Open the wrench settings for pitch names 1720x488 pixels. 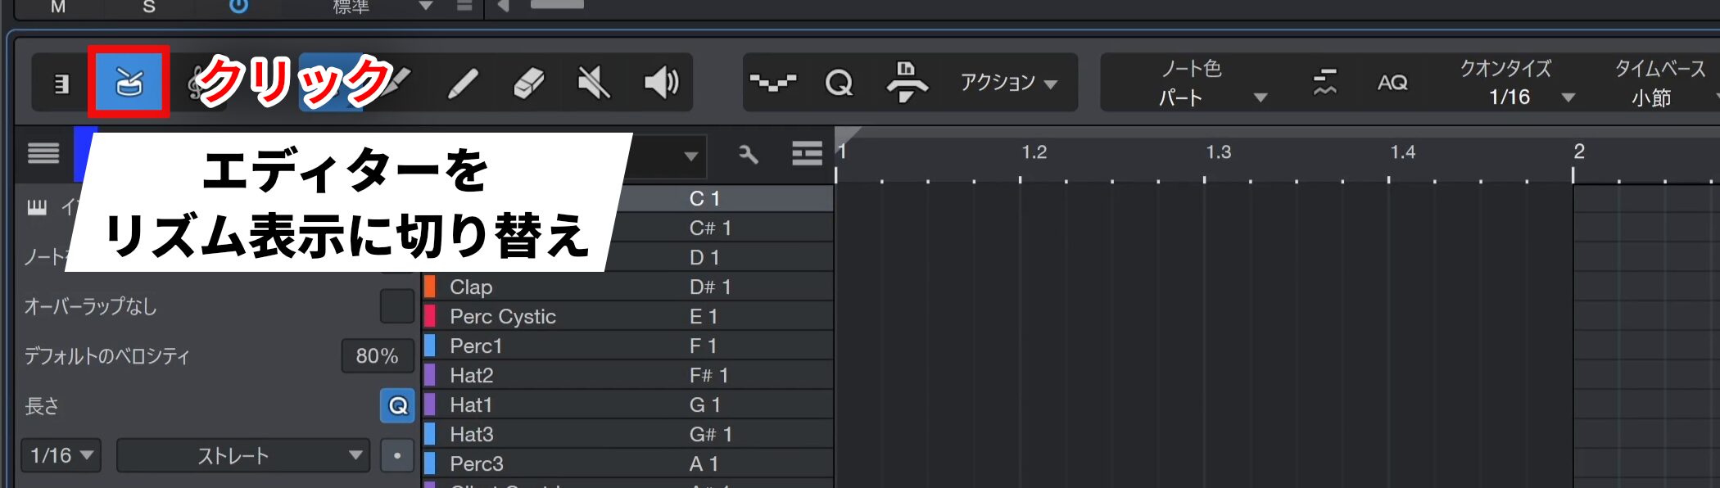[x=748, y=154]
